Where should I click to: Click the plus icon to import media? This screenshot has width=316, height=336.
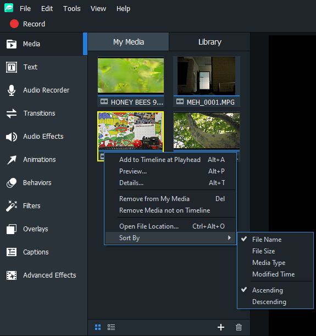[221, 327]
